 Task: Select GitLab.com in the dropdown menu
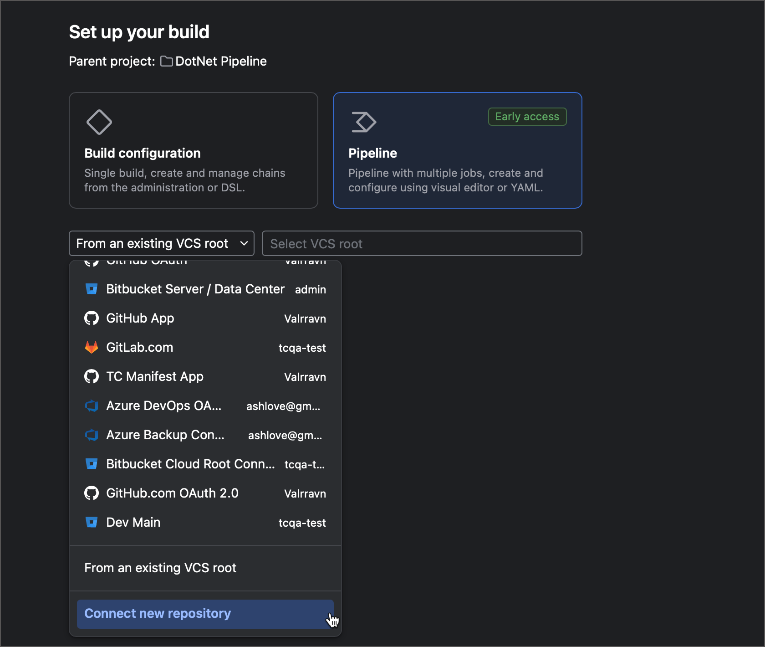click(x=139, y=347)
